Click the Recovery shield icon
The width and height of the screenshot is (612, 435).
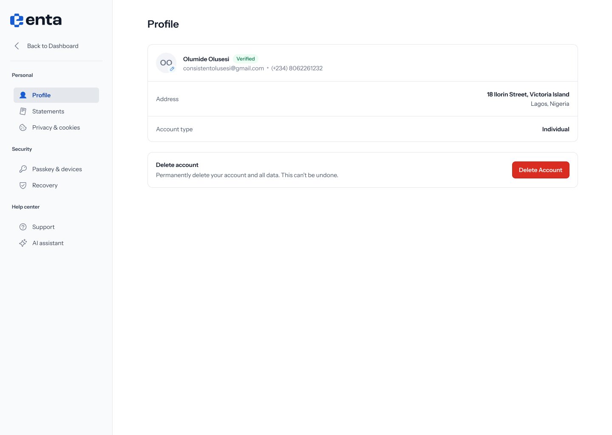point(23,185)
